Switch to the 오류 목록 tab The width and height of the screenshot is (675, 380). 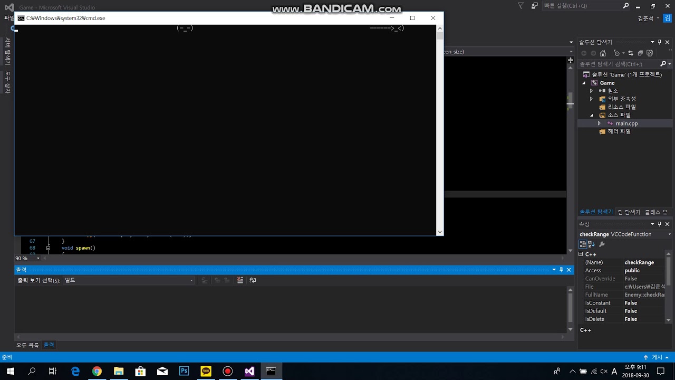(x=27, y=345)
